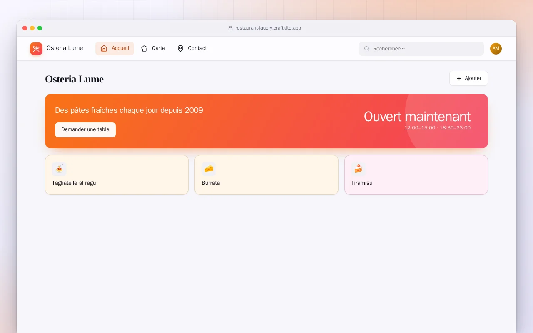The image size is (533, 333).
Task: Focus the Rechercher search field
Action: point(421,49)
